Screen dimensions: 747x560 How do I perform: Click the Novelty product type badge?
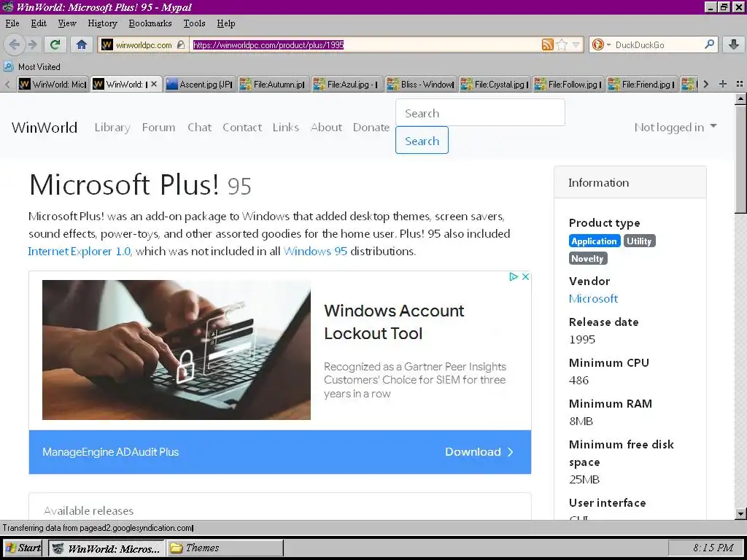tap(587, 259)
